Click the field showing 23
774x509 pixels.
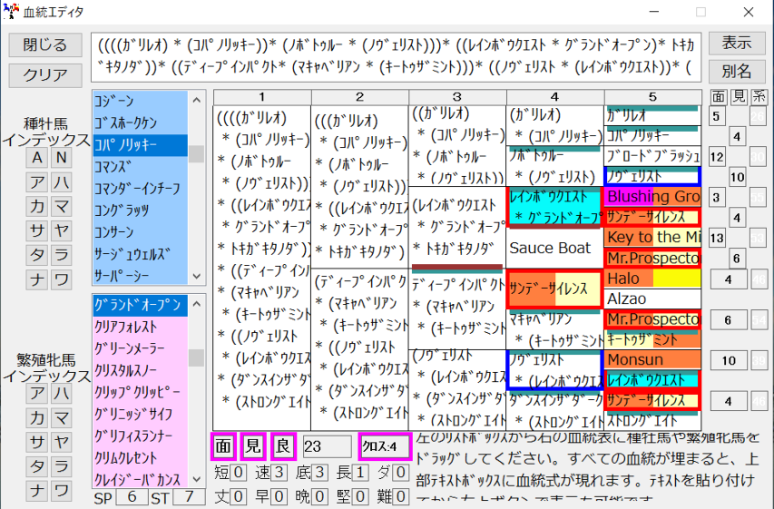point(327,446)
